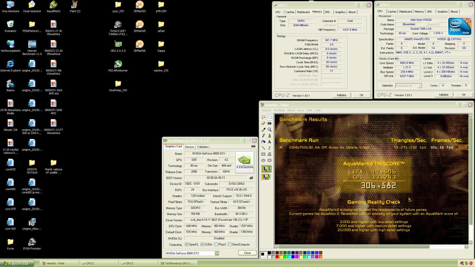The image size is (475, 267).
Task: Click the Paint vertical scrollbar down arrow
Action: (470, 242)
